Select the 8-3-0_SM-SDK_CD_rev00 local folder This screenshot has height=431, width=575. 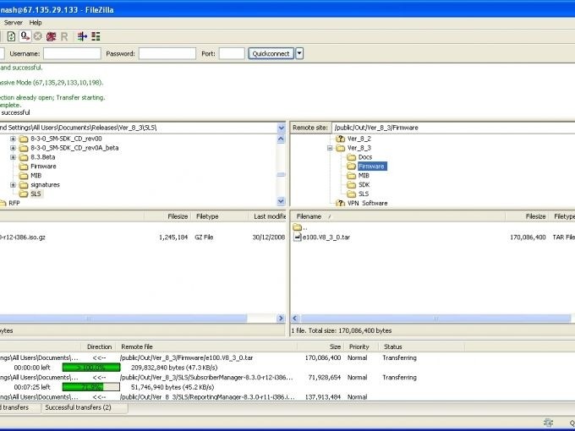coord(66,139)
